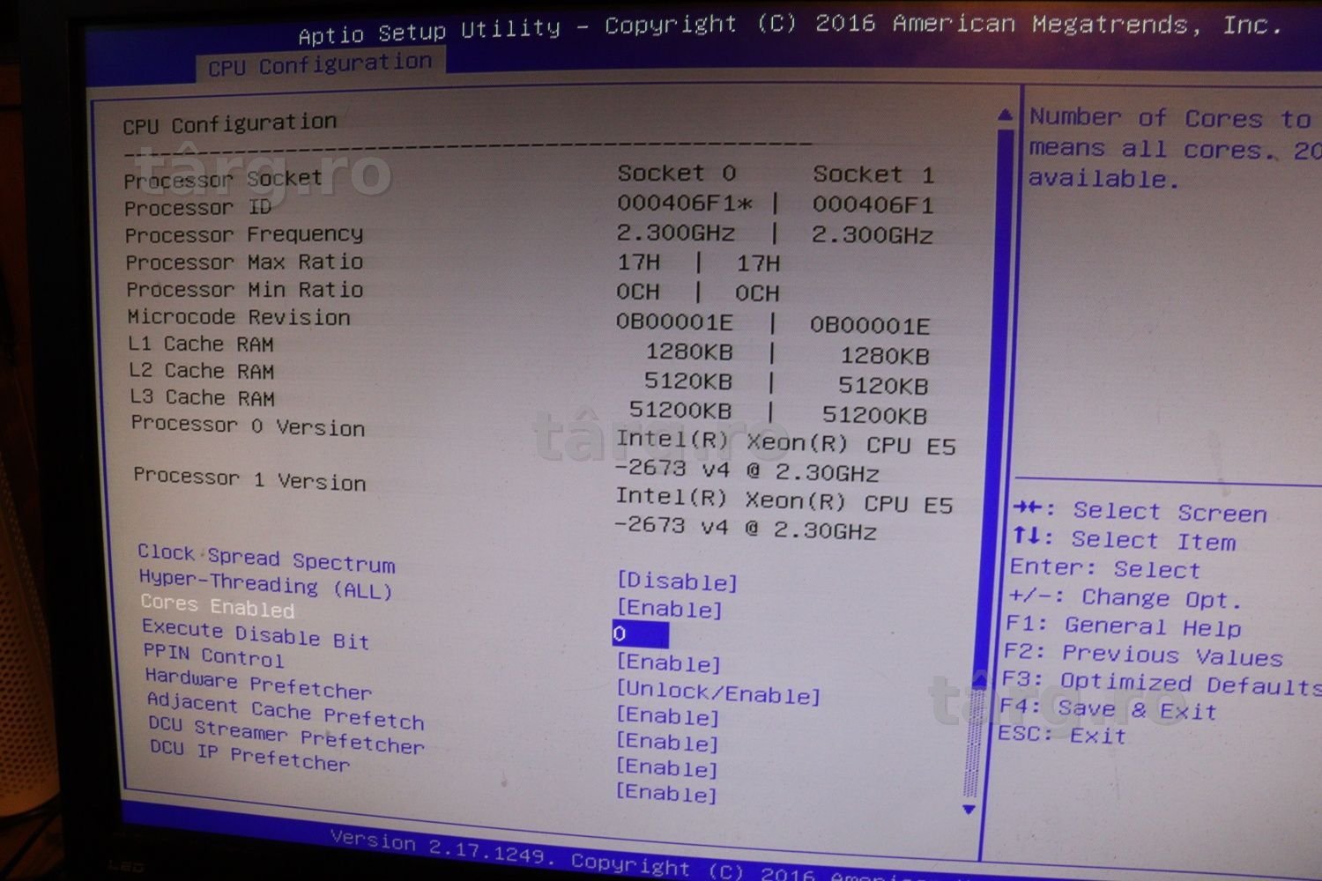This screenshot has height=881, width=1322.
Task: Click the L1 Cache RAM label
Action: pos(202,344)
